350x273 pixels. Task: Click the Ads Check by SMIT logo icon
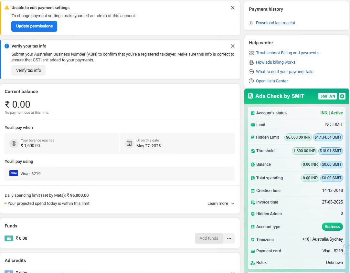[x=250, y=96]
